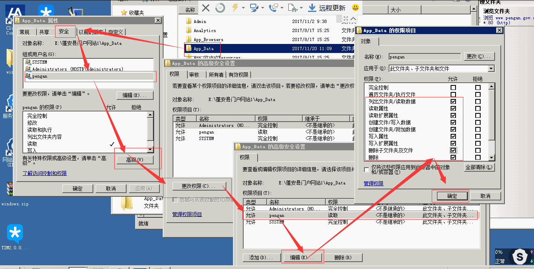This screenshot has width=534, height=269.
Task: Enable 仅将这些权限应用到此容器 checkbox
Action: click(x=367, y=170)
